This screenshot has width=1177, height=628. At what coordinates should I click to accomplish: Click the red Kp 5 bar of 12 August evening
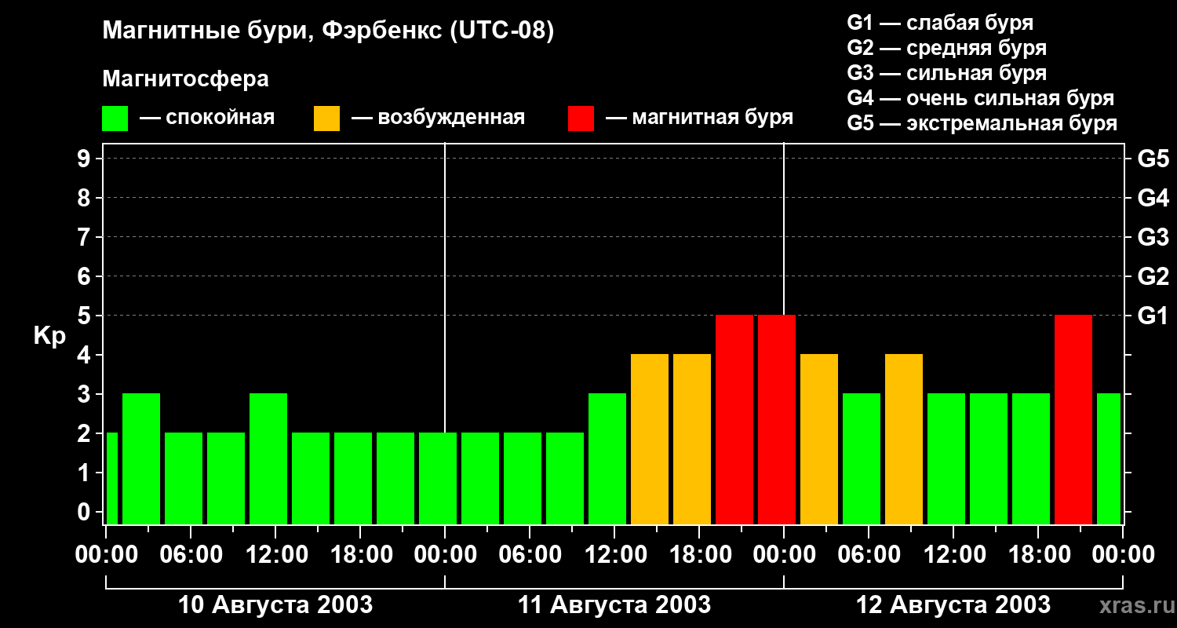click(x=1073, y=420)
